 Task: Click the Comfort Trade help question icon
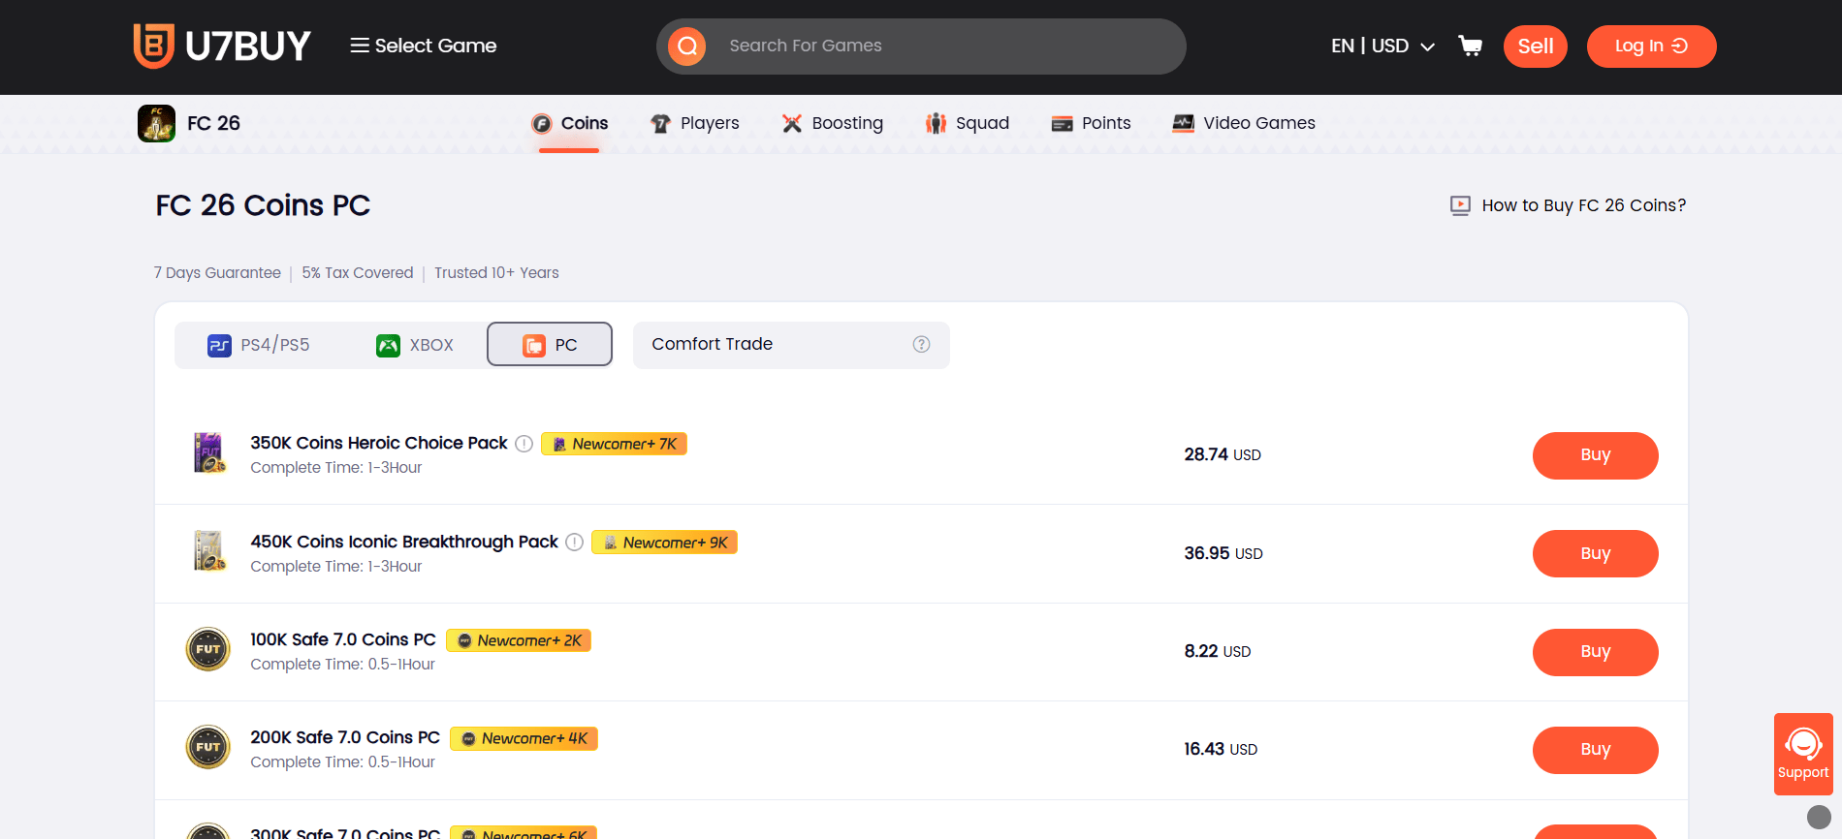(x=921, y=344)
